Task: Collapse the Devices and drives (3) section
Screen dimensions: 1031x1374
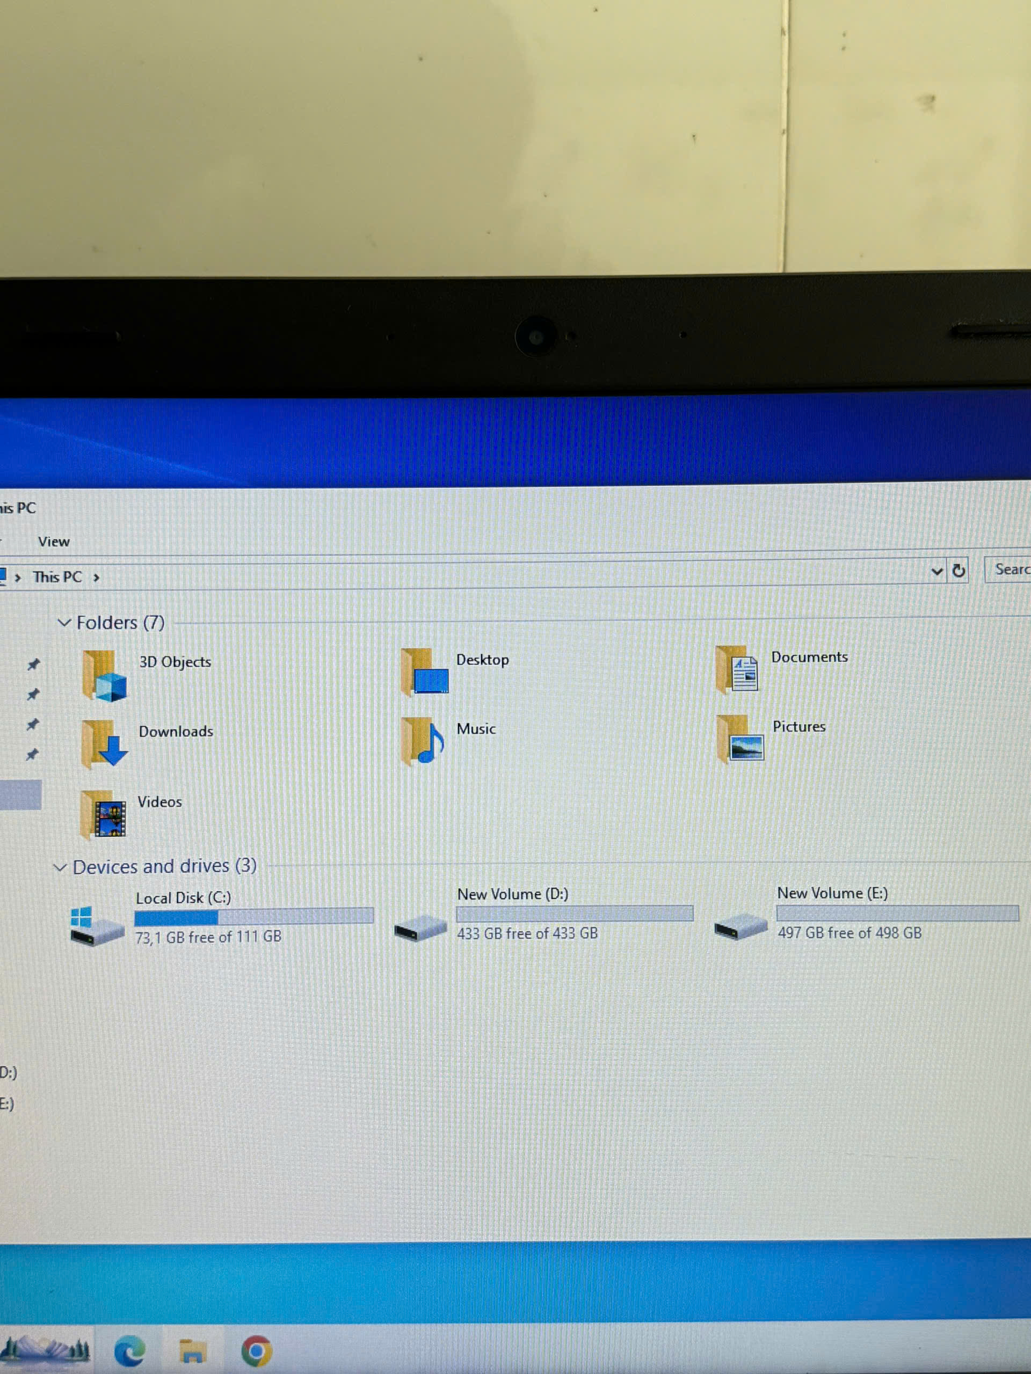Action: tap(60, 868)
